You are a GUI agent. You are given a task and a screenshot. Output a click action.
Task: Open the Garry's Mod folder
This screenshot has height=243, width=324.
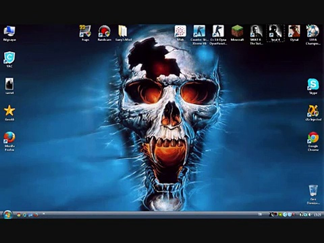pos(124,33)
